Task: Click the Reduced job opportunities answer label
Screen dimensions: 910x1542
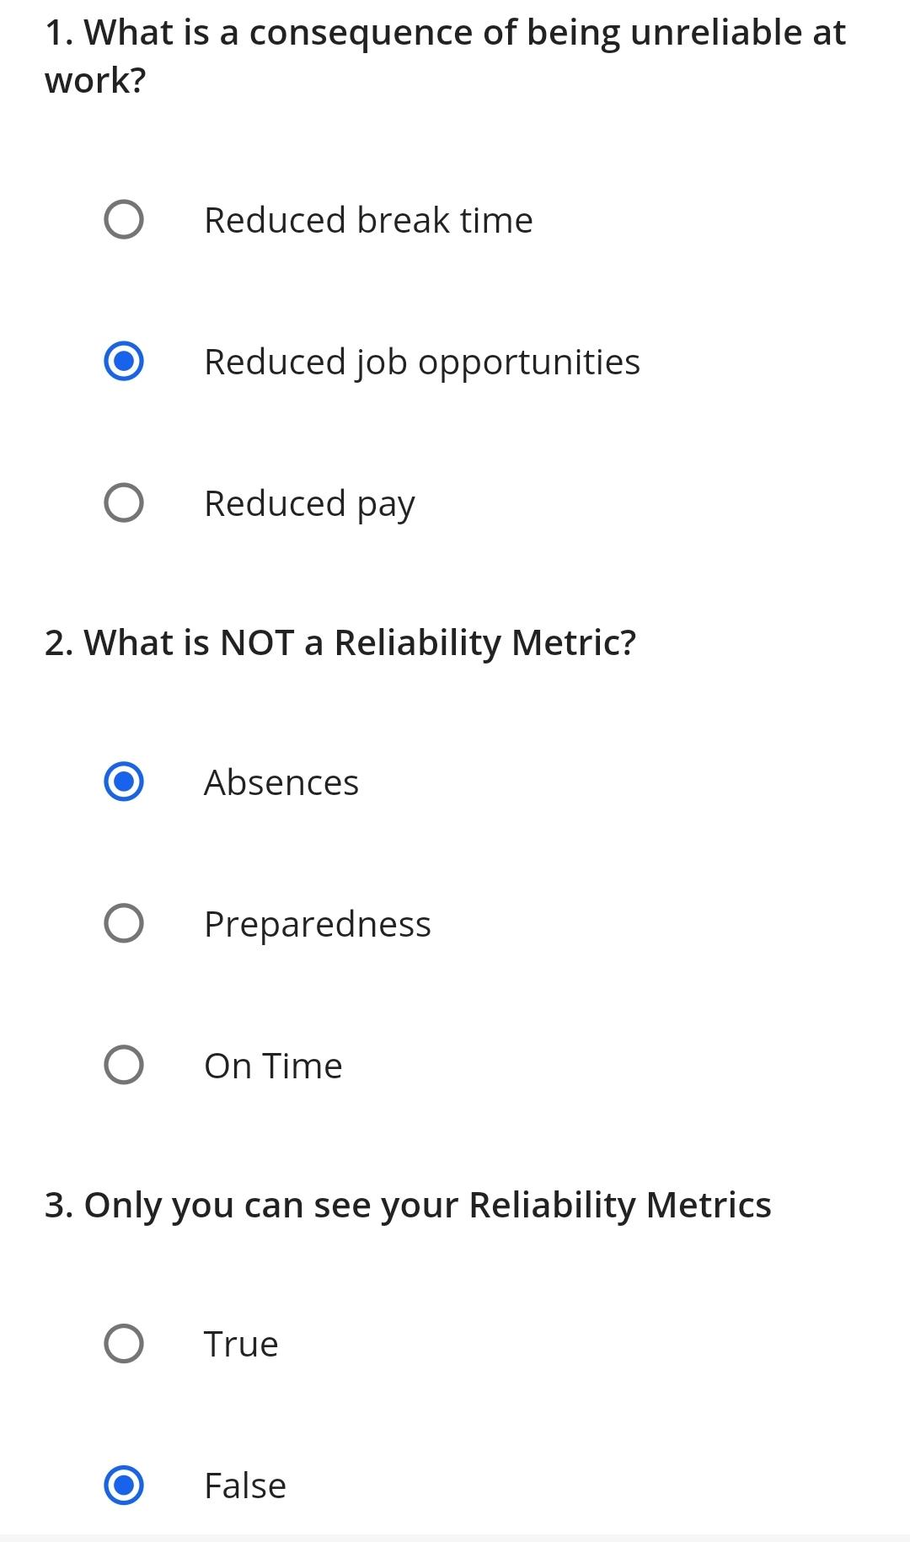Action: pyautogui.click(x=421, y=362)
